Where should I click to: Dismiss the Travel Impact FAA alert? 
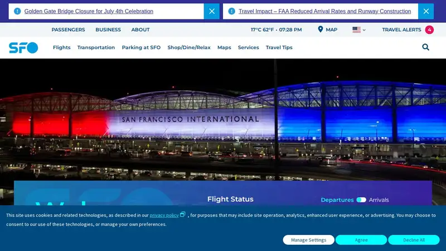pyautogui.click(x=426, y=11)
